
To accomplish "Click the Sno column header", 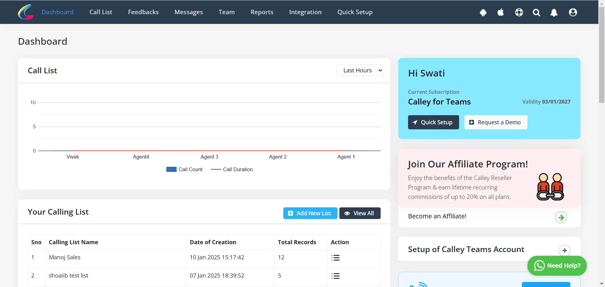I will click(36, 242).
